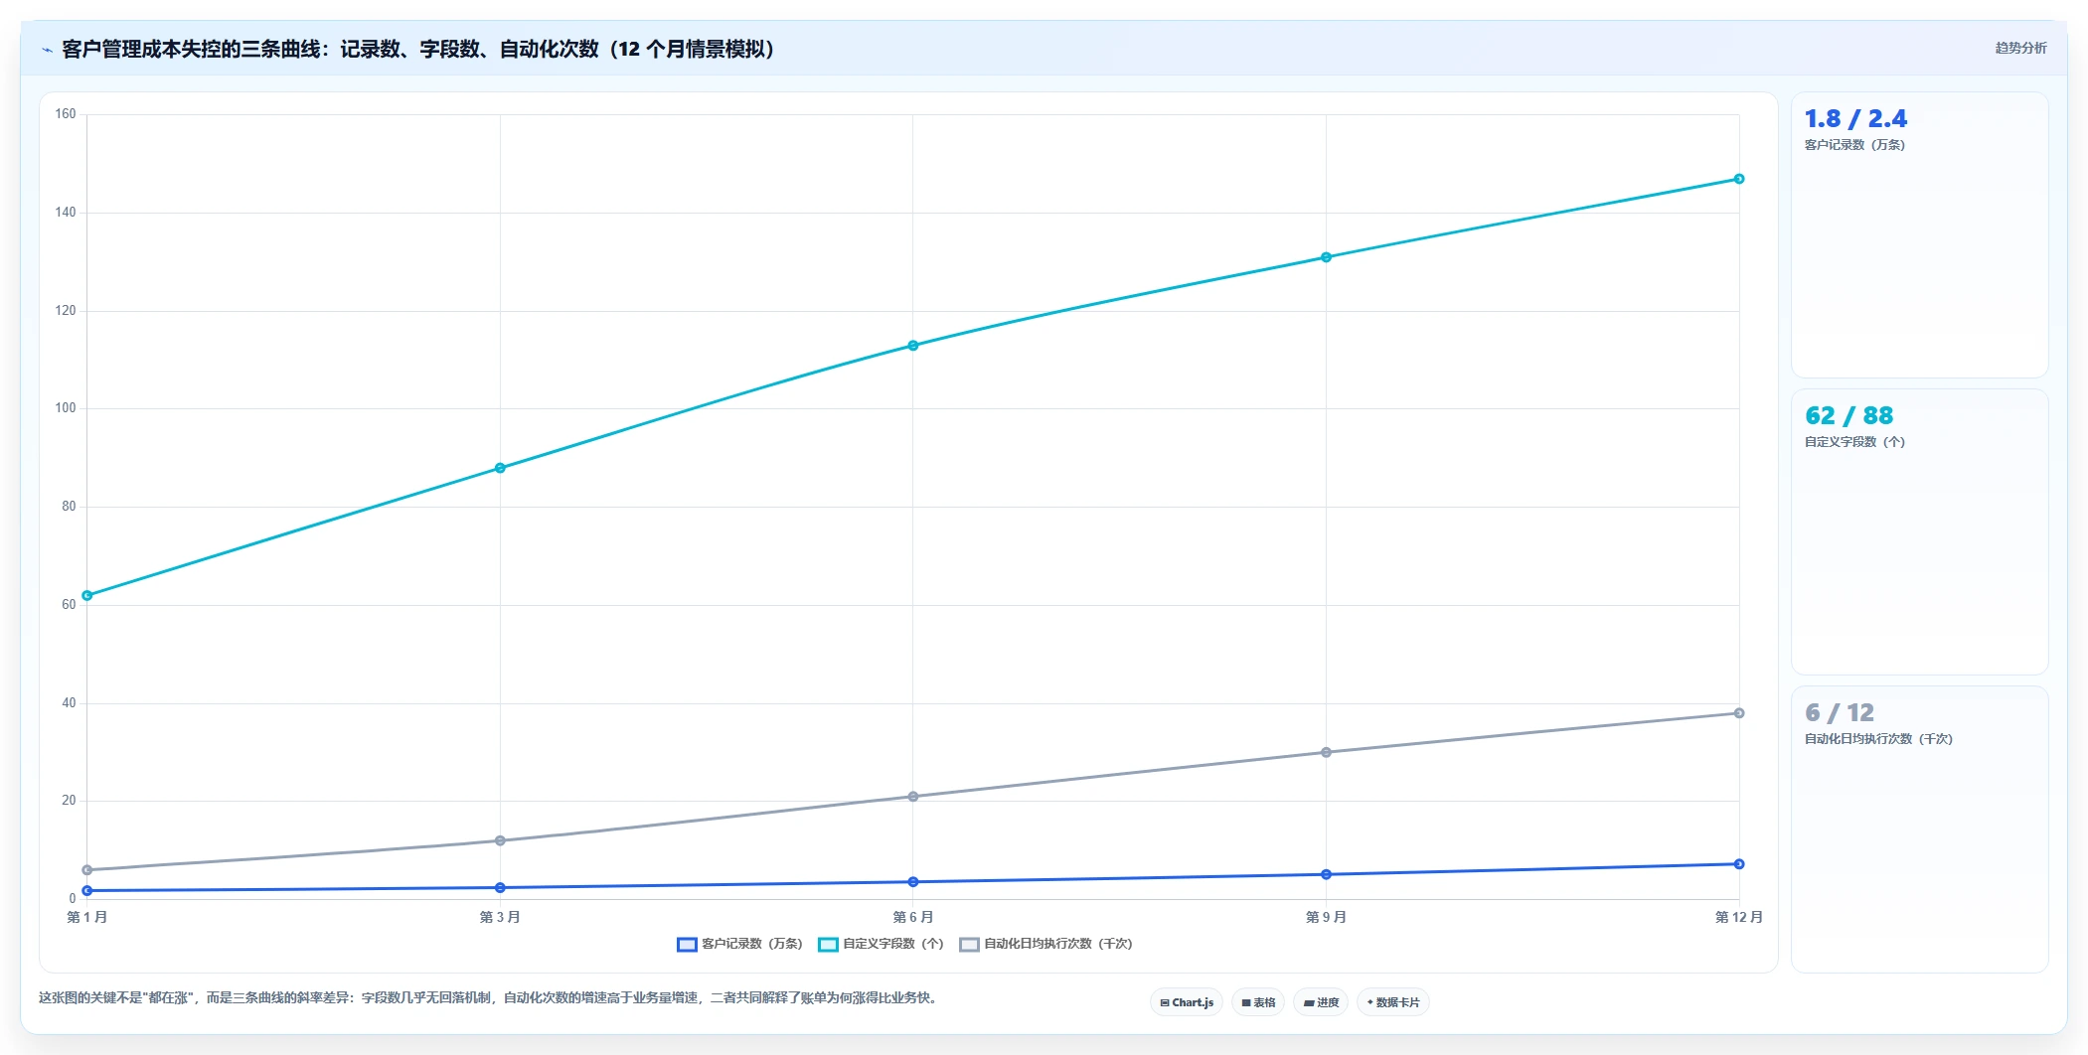Viewport: 2088px width, 1055px height.
Task: Click the x-axis label 第 3 月
Action: point(500,917)
